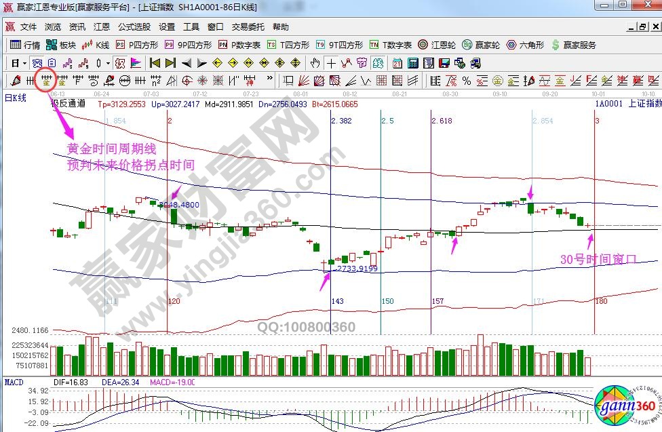The width and height of the screenshot is (662, 432).
Task: Select the golden time cycle line tool circled in red
Action: point(45,81)
